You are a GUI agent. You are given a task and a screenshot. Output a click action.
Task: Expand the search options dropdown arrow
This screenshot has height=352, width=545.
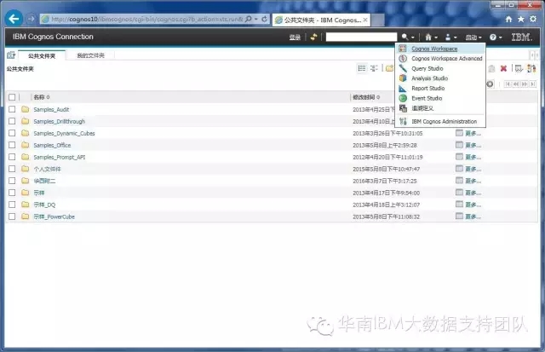(412, 38)
